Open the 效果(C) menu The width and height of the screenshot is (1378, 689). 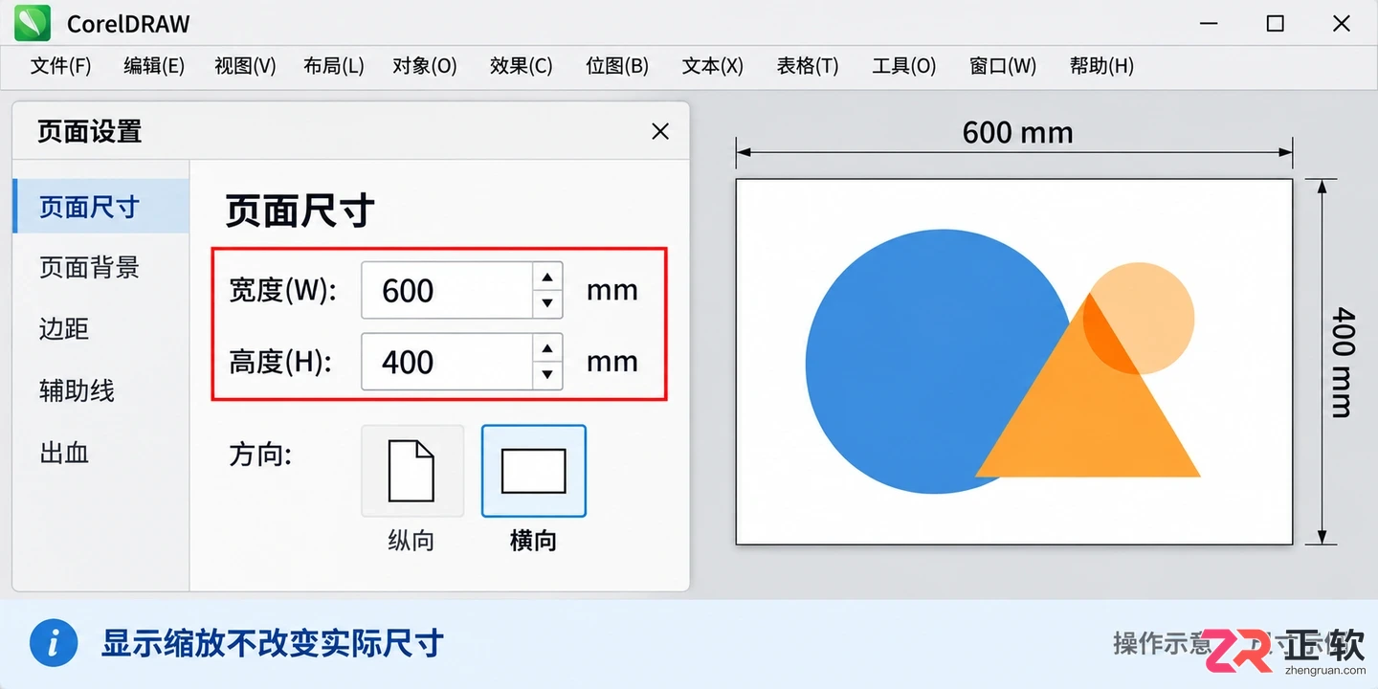(x=522, y=66)
